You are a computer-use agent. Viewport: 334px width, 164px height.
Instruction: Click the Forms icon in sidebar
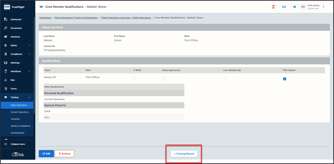tap(6, 89)
